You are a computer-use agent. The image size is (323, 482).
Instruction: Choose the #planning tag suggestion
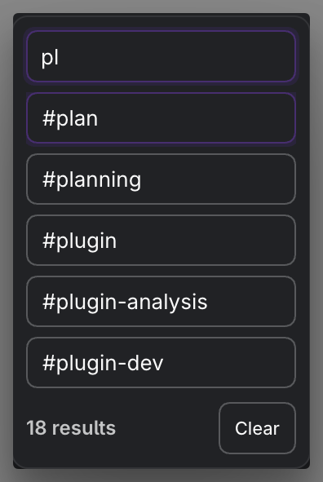click(161, 179)
